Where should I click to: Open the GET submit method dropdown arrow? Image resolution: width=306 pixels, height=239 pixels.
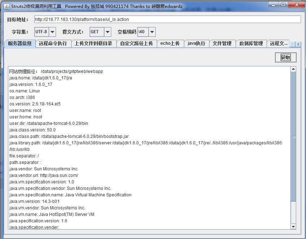(108, 32)
